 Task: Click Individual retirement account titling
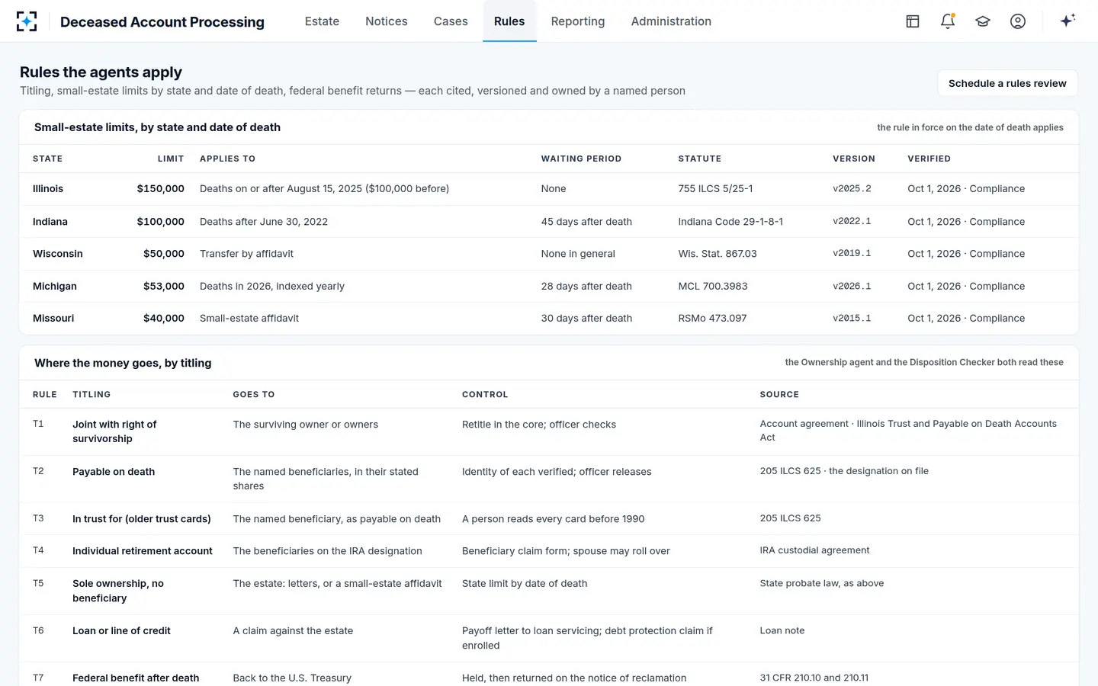tap(143, 551)
